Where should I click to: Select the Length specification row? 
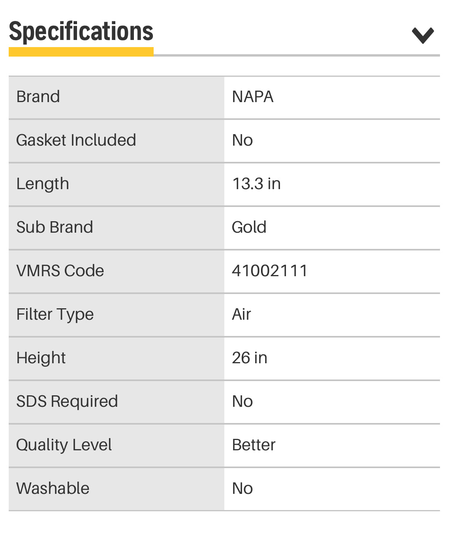tap(42, 184)
